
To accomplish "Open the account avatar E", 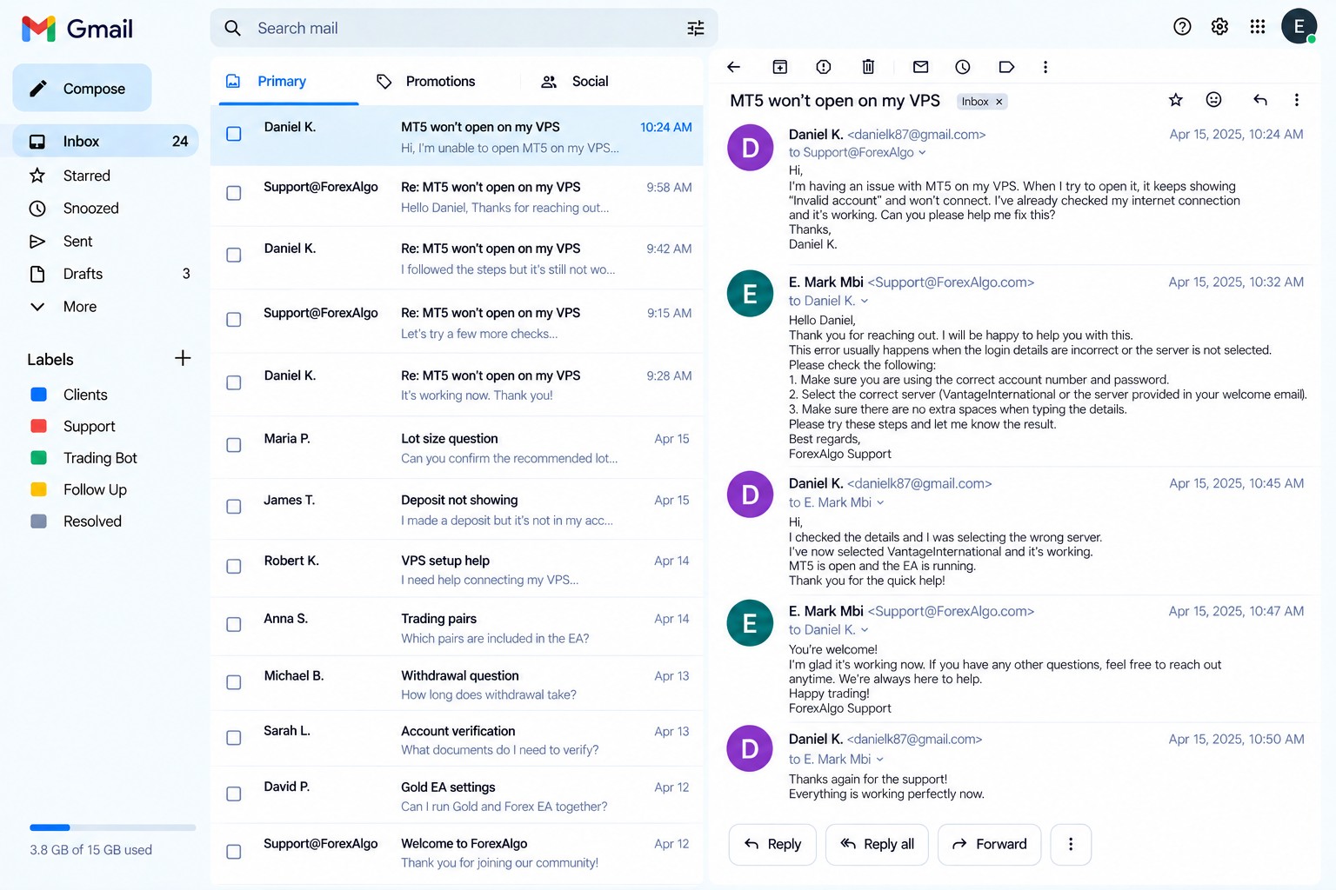I will click(x=1299, y=27).
